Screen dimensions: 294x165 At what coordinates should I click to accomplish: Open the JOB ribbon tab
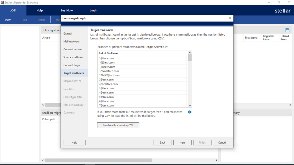click(x=13, y=11)
